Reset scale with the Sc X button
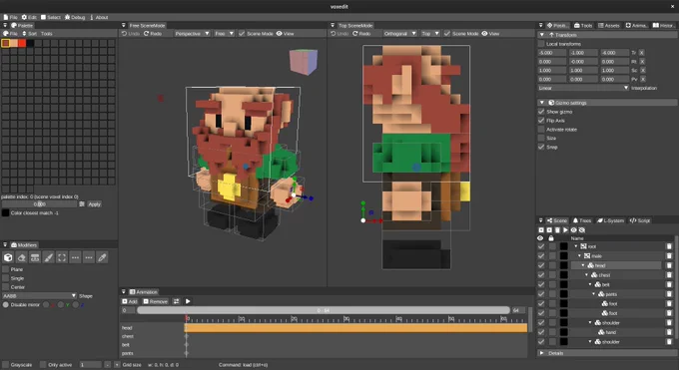The width and height of the screenshot is (679, 370). [643, 70]
